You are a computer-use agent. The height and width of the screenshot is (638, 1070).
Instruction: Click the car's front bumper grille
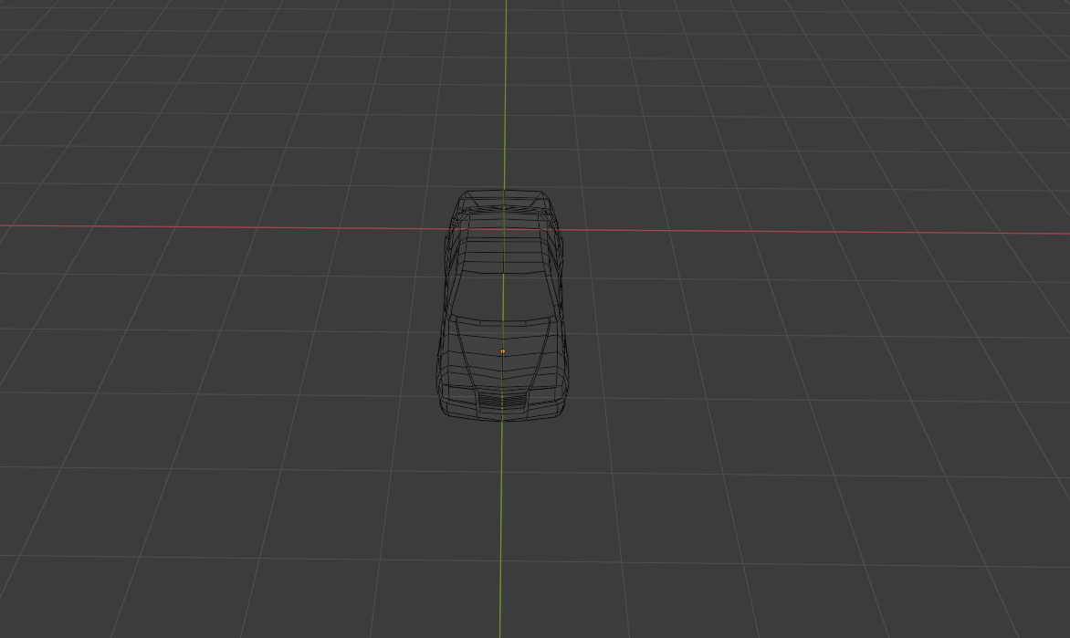pos(503,402)
